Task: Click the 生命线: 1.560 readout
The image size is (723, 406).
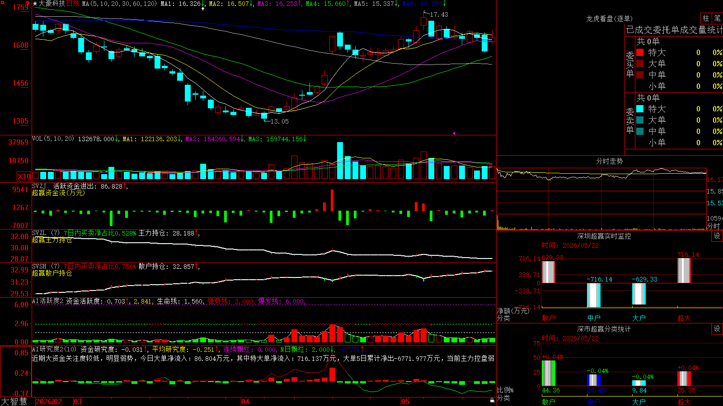Action: point(180,301)
